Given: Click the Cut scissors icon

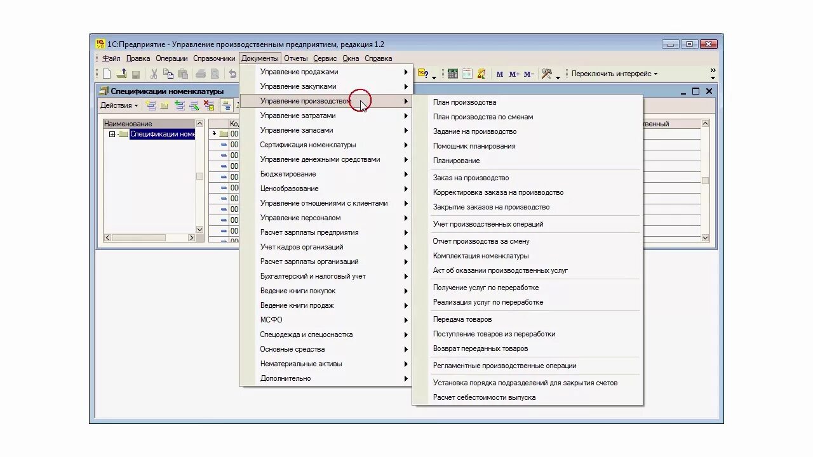Looking at the screenshot, I should point(154,74).
